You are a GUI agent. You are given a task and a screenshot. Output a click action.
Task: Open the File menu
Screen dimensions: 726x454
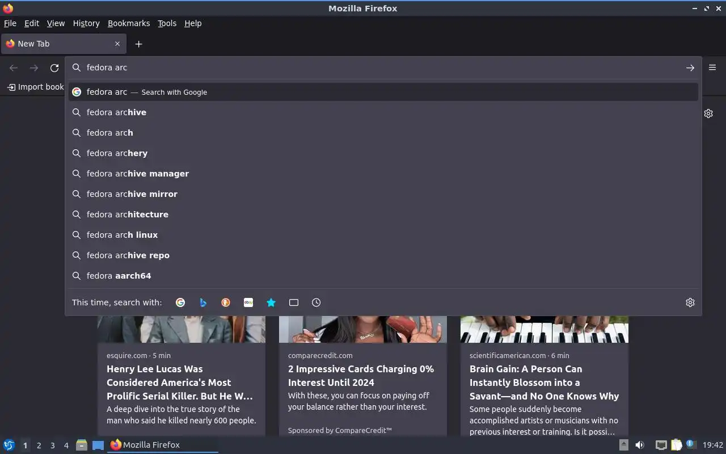[10, 23]
